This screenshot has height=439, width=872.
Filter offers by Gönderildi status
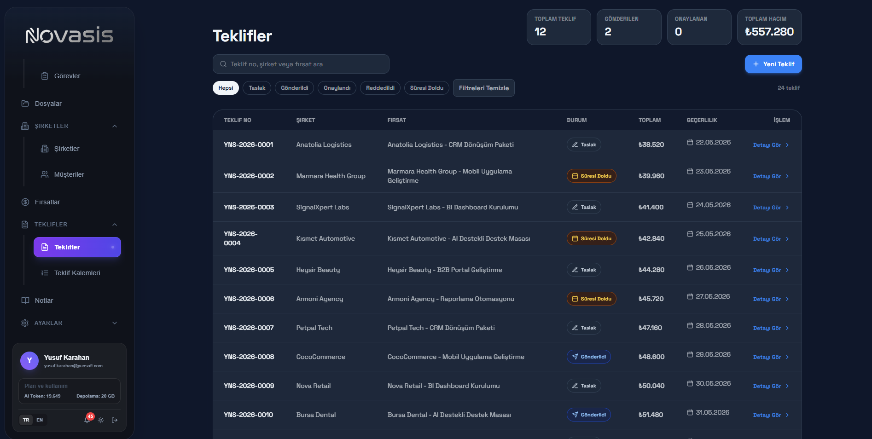(295, 88)
